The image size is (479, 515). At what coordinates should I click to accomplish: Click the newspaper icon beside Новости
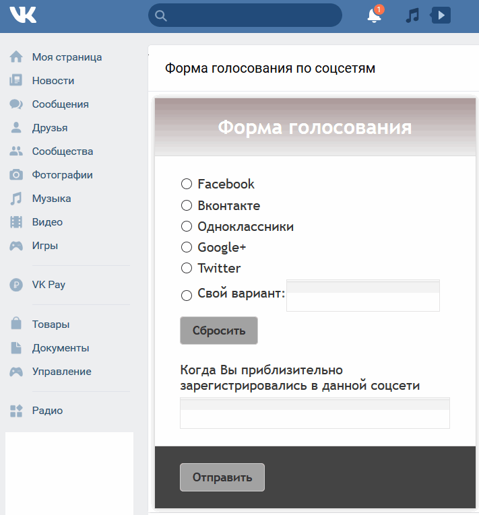click(15, 80)
